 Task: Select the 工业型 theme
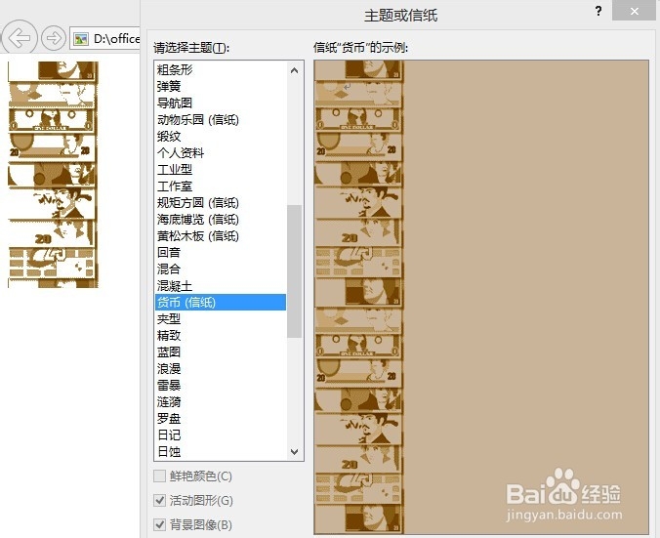click(x=221, y=170)
